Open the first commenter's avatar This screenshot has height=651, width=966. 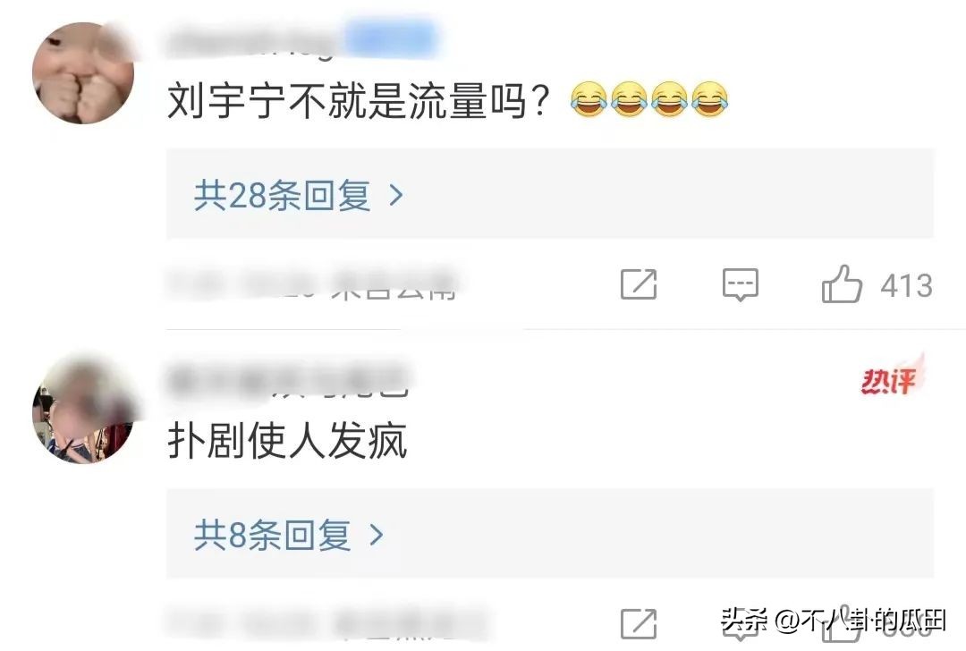click(x=83, y=72)
